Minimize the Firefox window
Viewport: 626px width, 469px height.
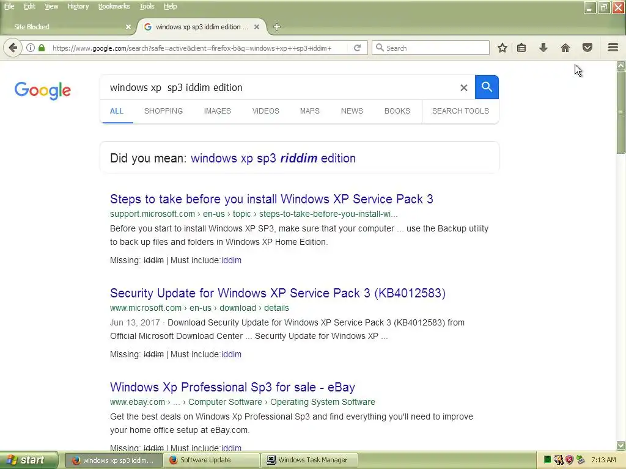(590, 7)
